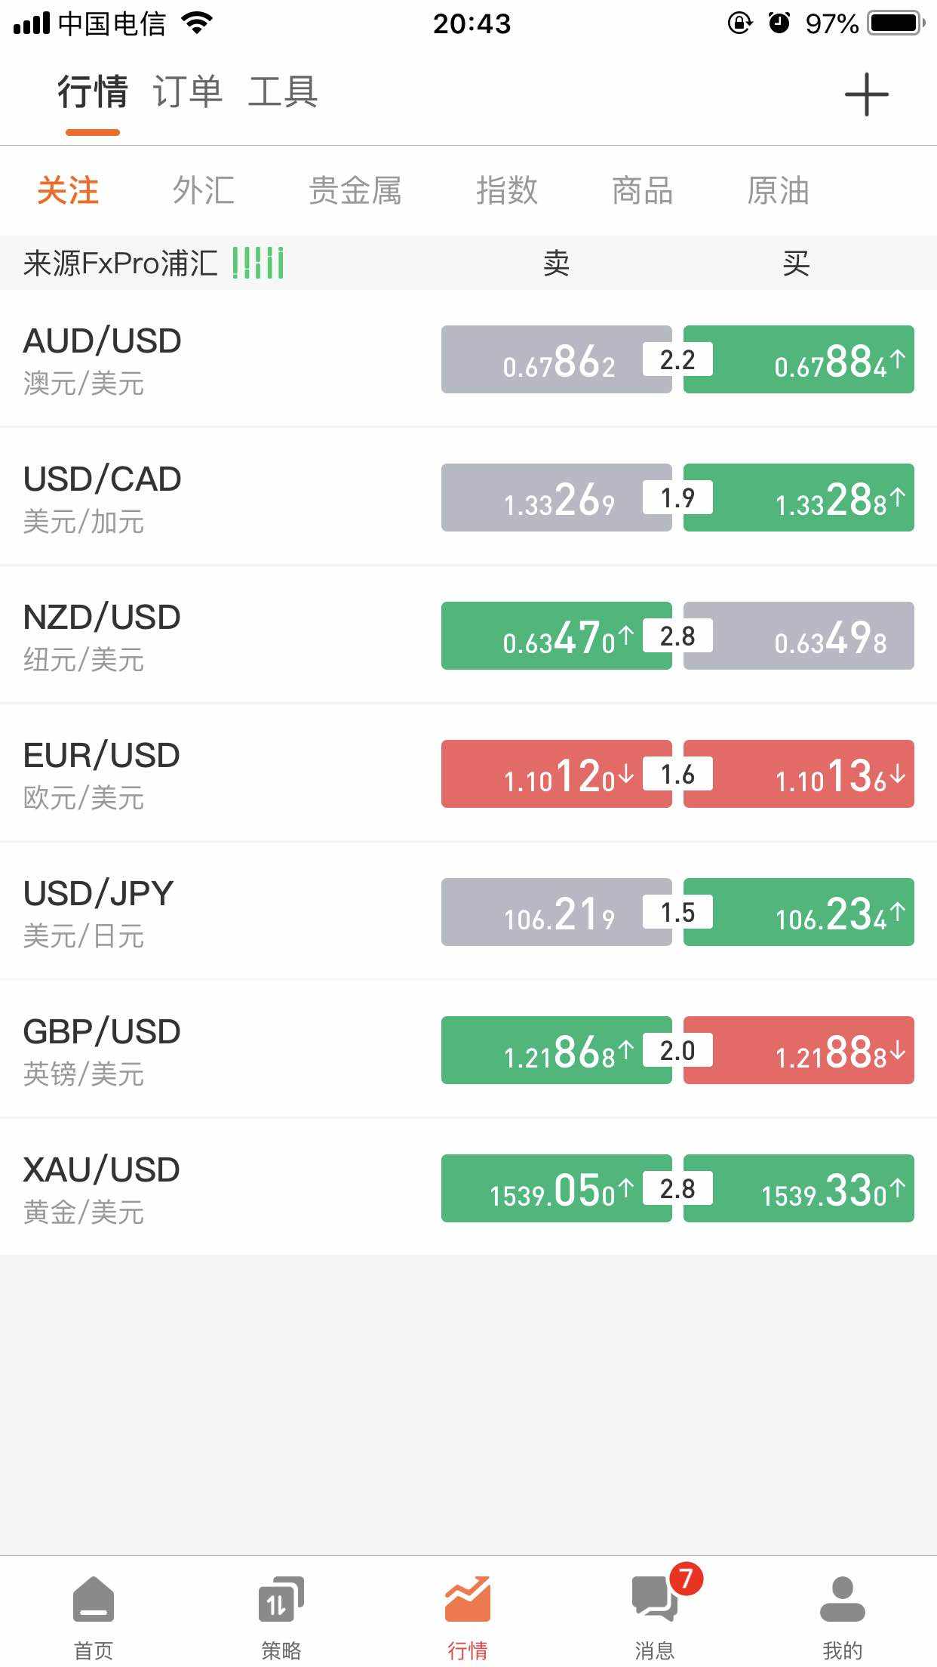Tap EUR/USD sell price 1.10120
The height and width of the screenshot is (1667, 937).
557,774
